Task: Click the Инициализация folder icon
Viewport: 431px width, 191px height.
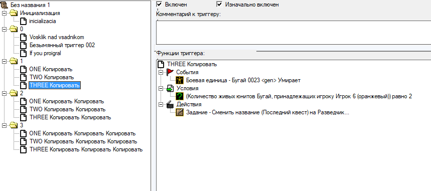Action: [13, 13]
